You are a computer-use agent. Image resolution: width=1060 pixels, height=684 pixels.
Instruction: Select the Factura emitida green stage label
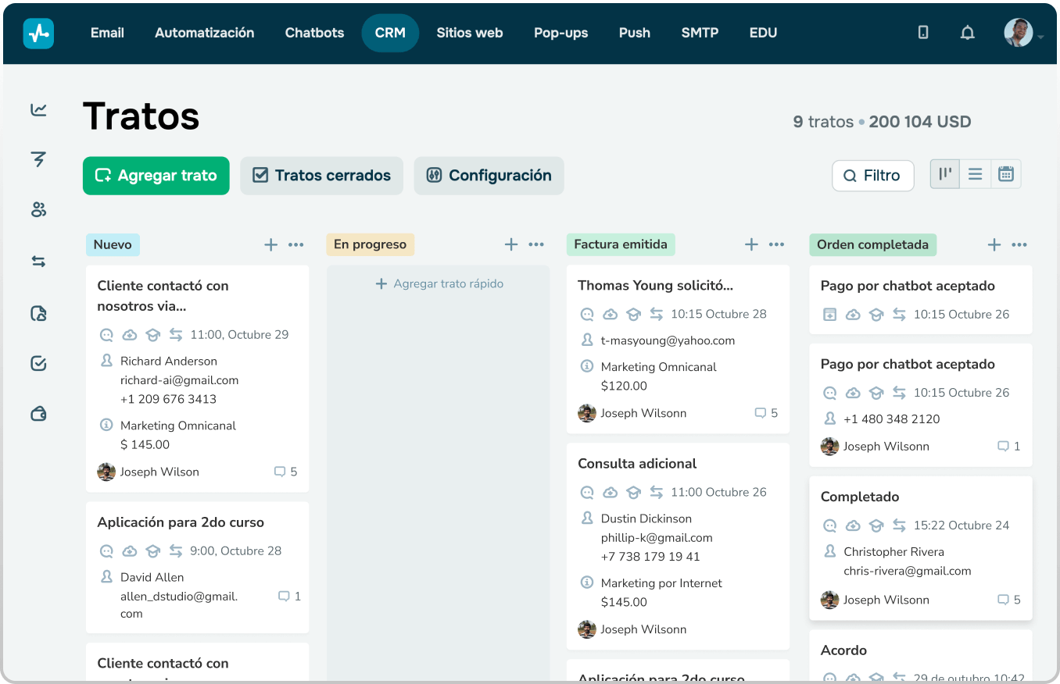tap(620, 244)
